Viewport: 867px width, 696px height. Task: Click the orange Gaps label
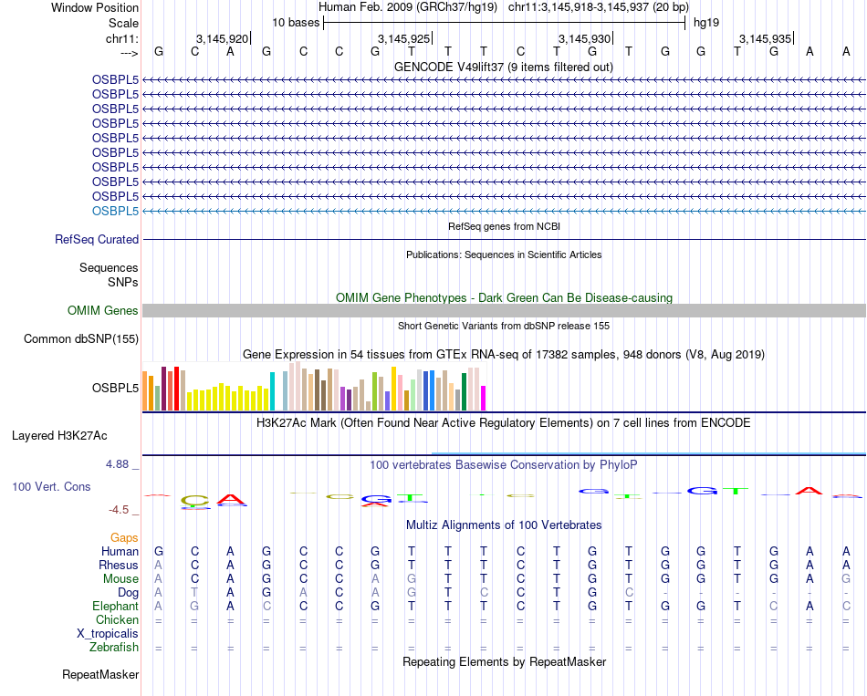(124, 538)
